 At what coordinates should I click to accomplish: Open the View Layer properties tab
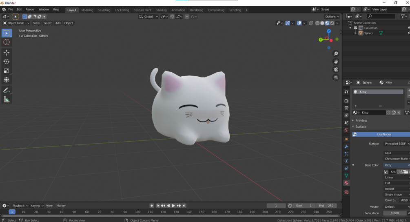tap(346, 115)
